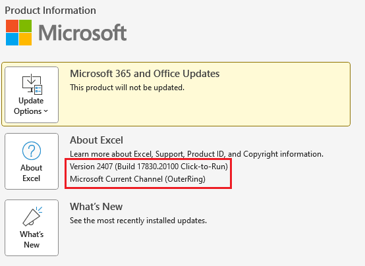This screenshot has width=365, height=266.
Task: Click the blue square of Microsoft logo
Action: click(12, 39)
